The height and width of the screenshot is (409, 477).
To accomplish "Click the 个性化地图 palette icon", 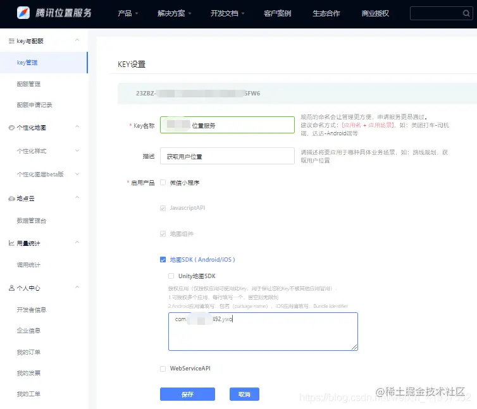I will pyautogui.click(x=11, y=128).
